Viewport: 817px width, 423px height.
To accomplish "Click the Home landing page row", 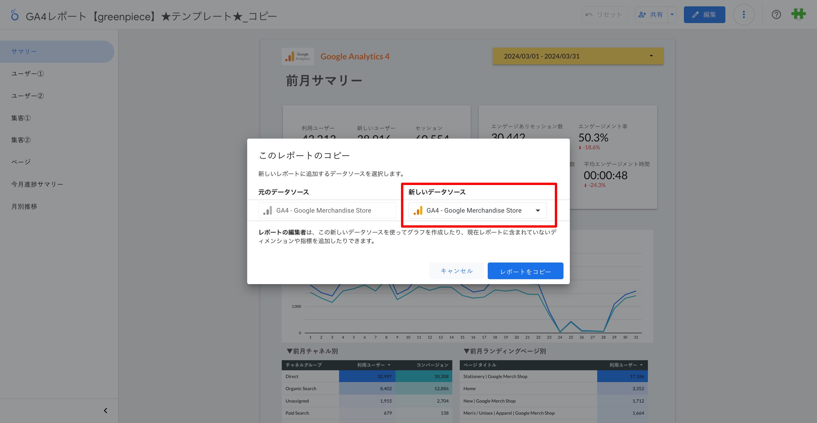I will pyautogui.click(x=554, y=388).
